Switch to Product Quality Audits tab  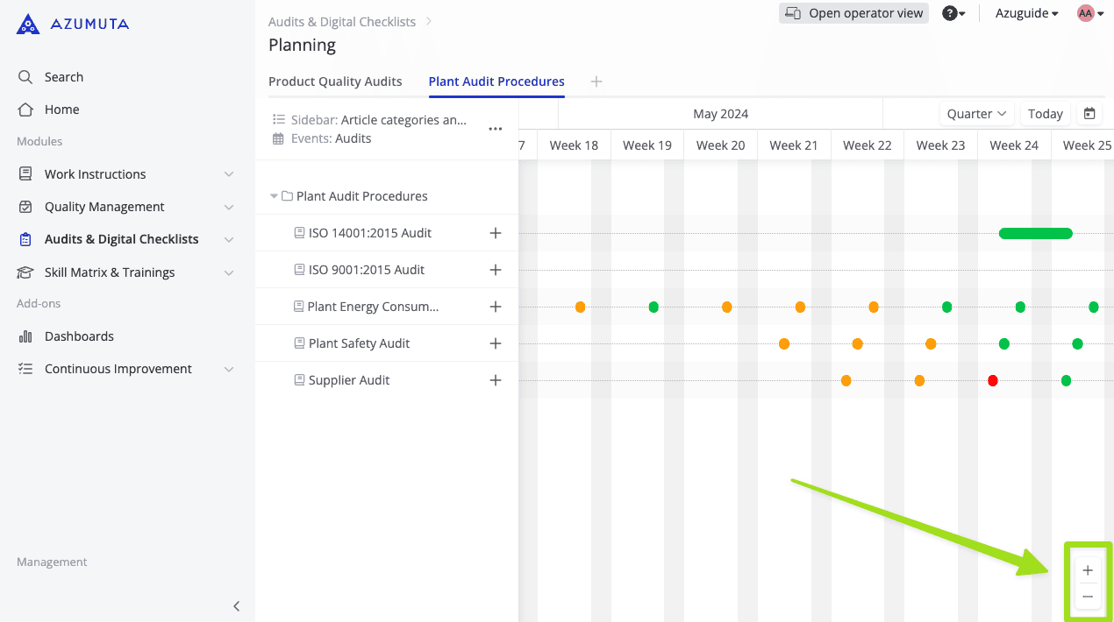point(335,81)
